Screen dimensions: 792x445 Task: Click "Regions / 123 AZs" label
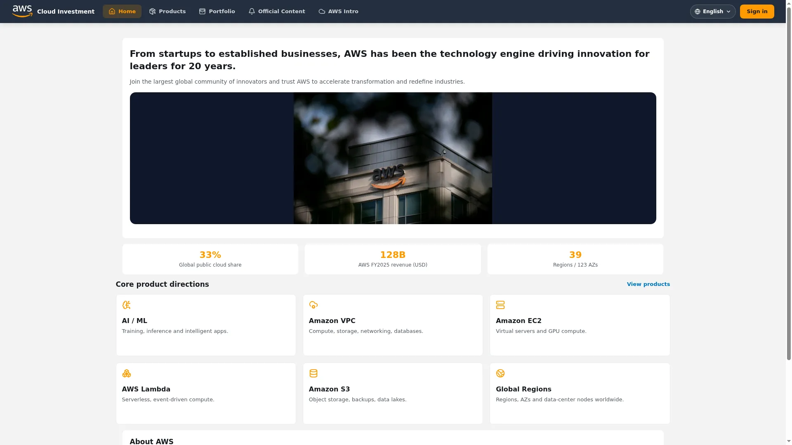575,265
